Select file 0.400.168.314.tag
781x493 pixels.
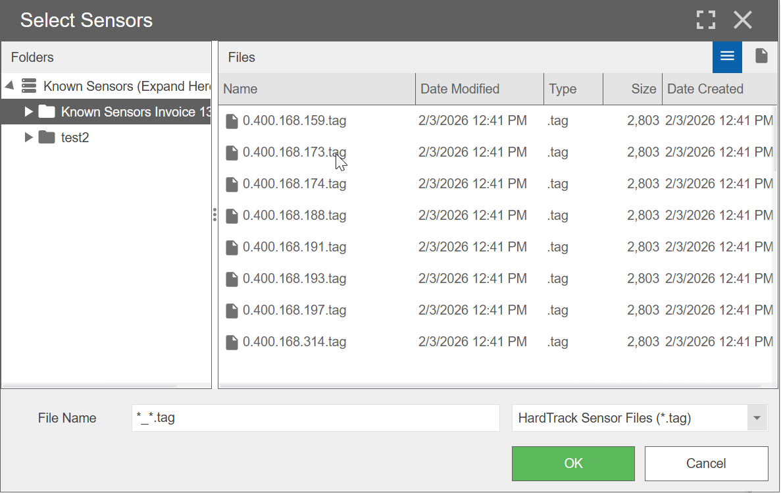(x=294, y=342)
